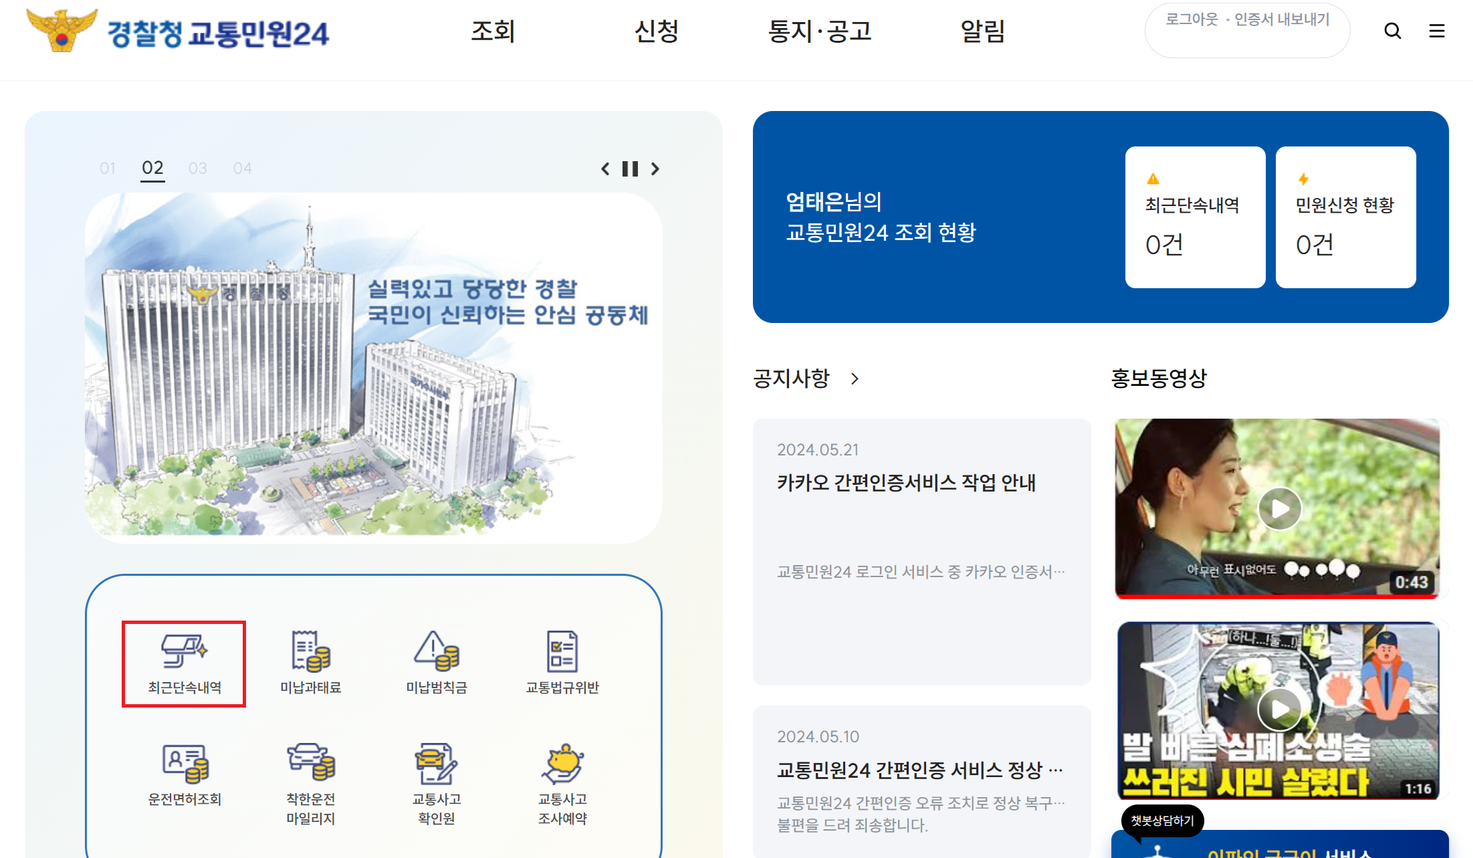Open the 통지·공고 top menu
Screen dimensions: 1473x858
click(819, 31)
